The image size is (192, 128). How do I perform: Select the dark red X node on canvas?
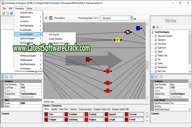click(x=87, y=59)
